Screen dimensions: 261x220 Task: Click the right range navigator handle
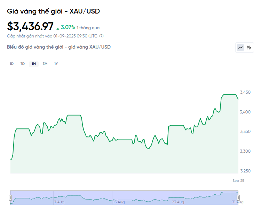[x=238, y=198]
